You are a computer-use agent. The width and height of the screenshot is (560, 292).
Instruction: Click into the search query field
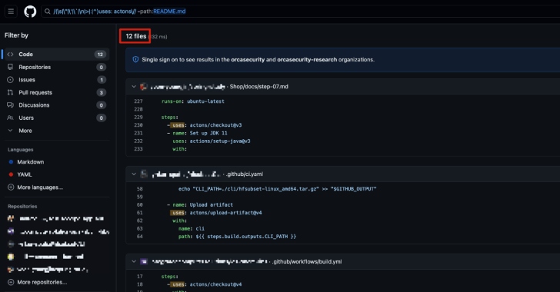click(300, 12)
